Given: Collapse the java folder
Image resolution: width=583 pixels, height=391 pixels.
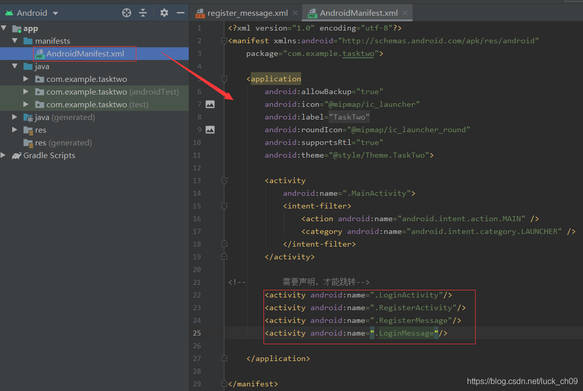Looking at the screenshot, I should (x=15, y=67).
